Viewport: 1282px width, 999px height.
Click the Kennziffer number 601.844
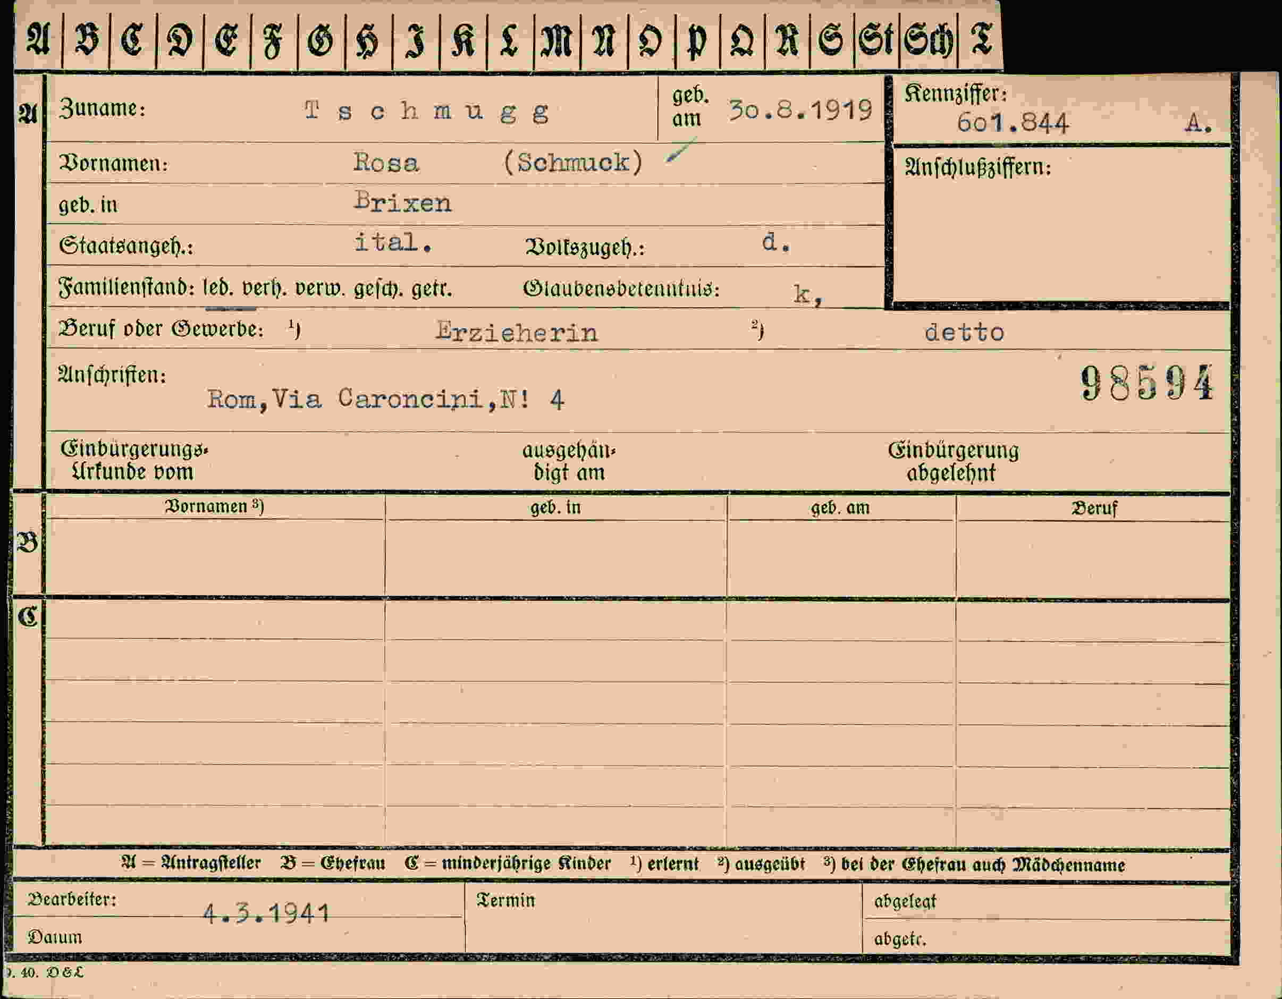click(x=1013, y=123)
